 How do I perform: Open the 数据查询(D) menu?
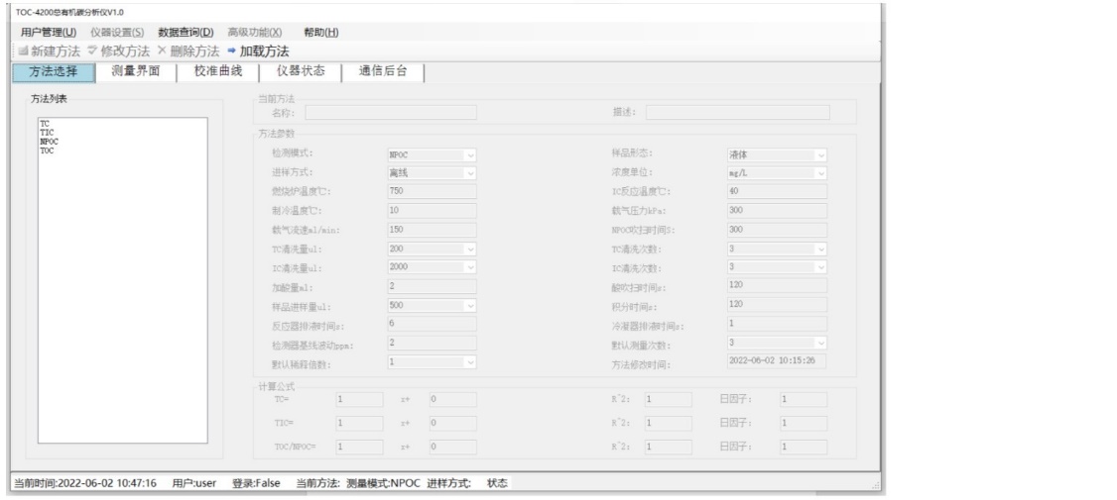(x=186, y=32)
